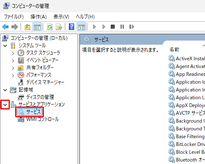
Task: Click the Export list toolbar icon
Action: pyautogui.click(x=59, y=27)
